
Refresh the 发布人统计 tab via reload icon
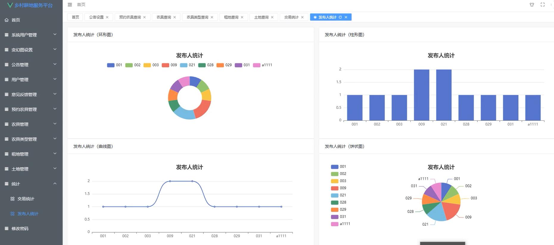pyautogui.click(x=340, y=17)
